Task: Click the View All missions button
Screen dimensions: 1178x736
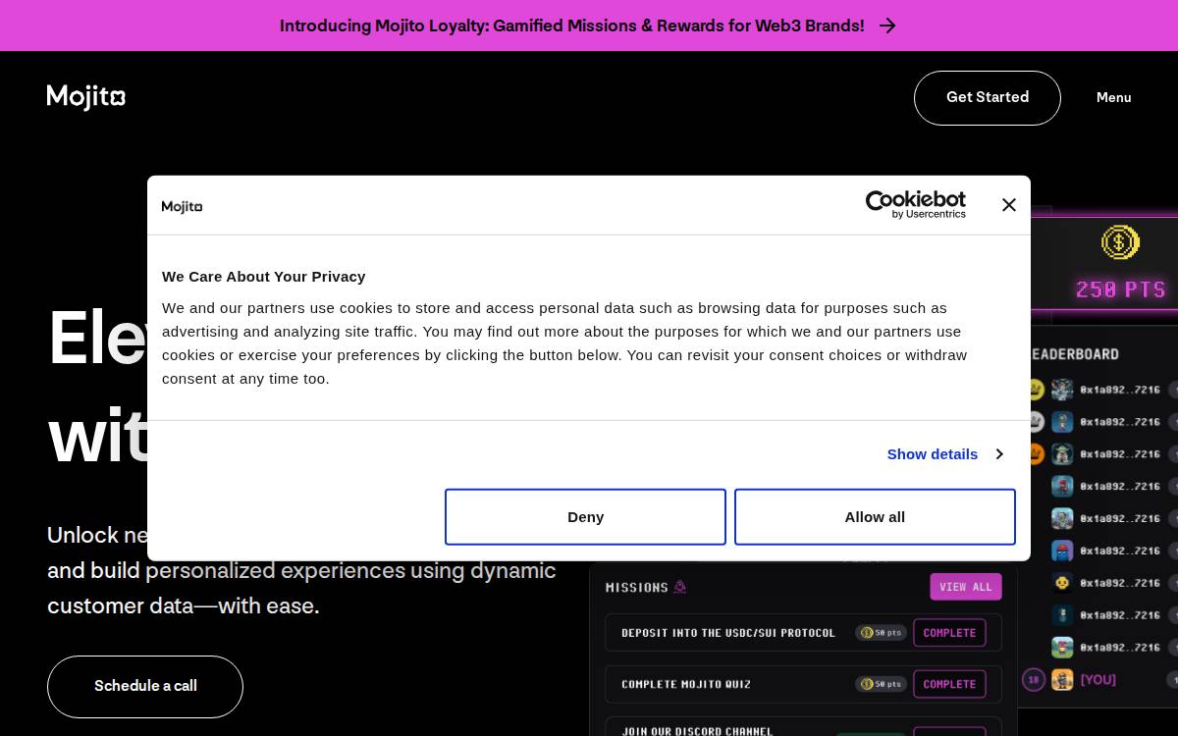Action: [966, 587]
